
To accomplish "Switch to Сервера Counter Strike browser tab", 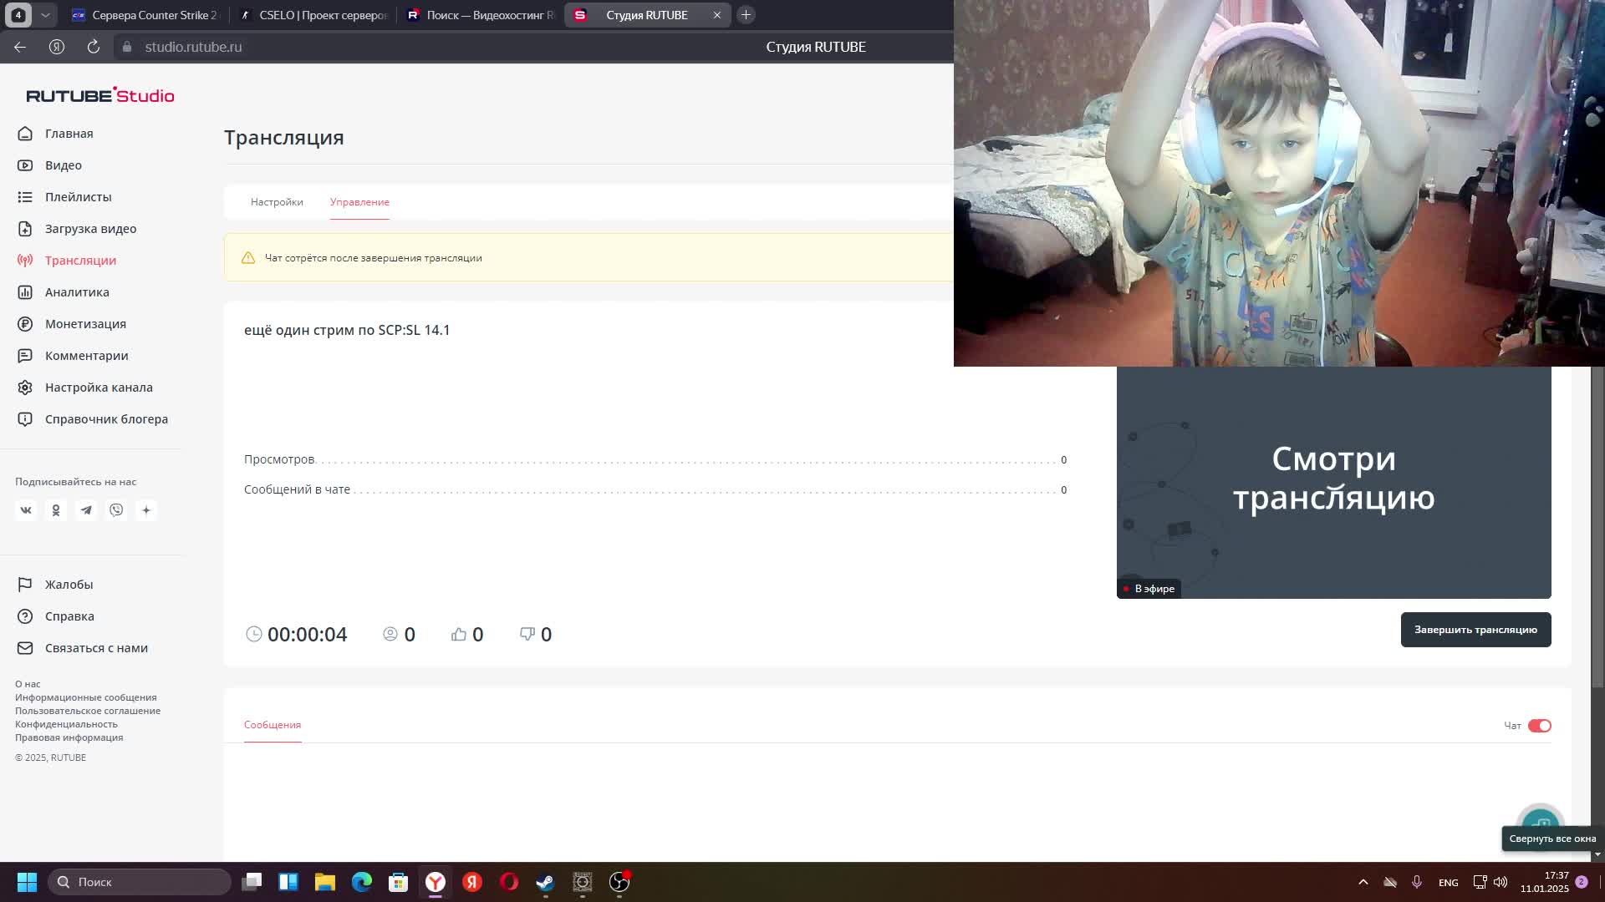I will point(144,15).
